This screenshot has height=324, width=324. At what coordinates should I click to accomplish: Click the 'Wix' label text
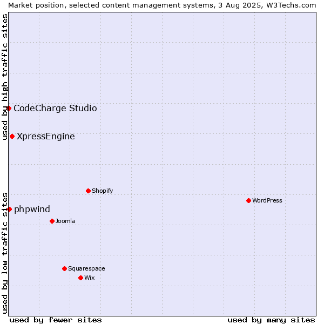point(90,278)
